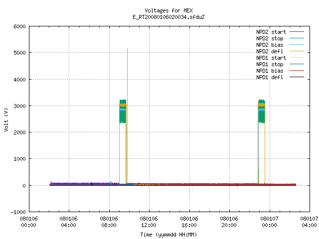Click the x-axis tick 080107 00:00
This screenshot has width=319, height=239.
point(269,222)
